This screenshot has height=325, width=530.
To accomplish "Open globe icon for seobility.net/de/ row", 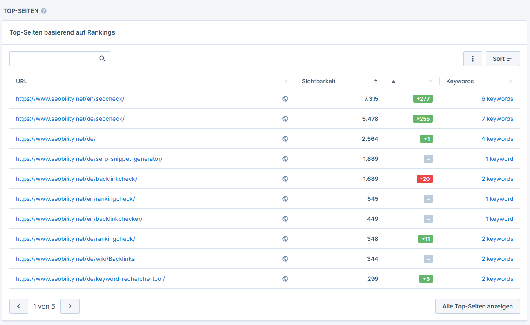I will 285,139.
